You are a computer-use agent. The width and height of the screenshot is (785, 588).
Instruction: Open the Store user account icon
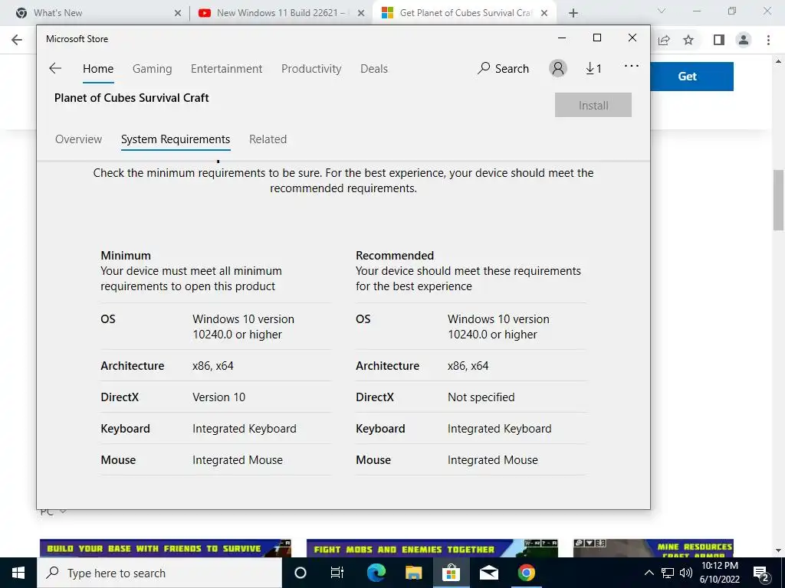tap(558, 68)
